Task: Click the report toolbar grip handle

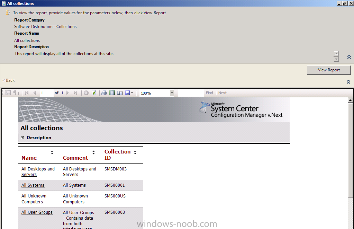Action: [3, 93]
